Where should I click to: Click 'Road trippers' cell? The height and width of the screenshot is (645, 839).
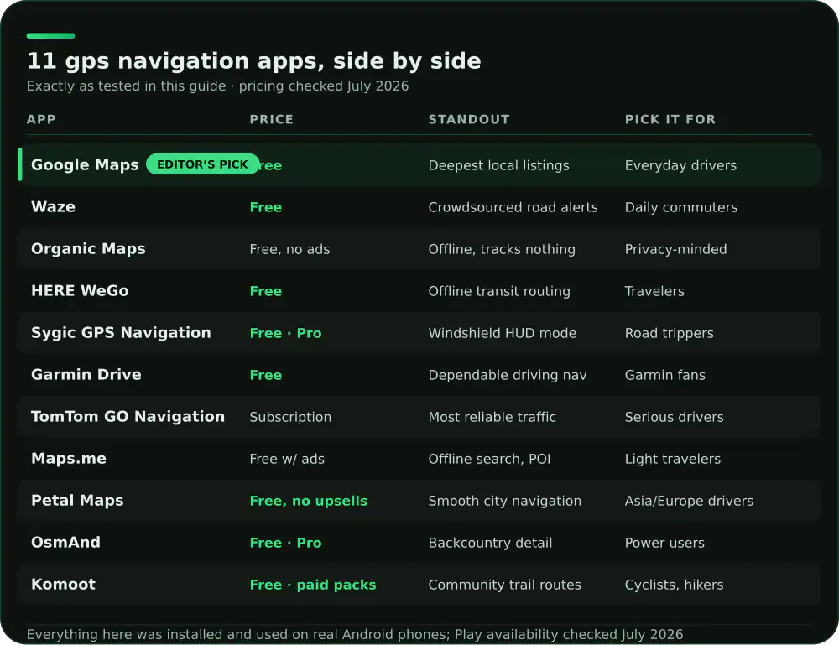[669, 333]
